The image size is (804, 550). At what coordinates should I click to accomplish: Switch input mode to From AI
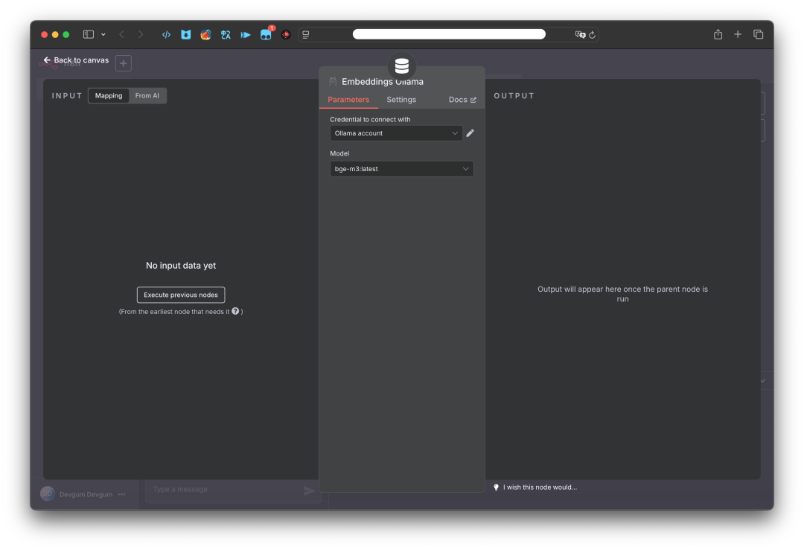pyautogui.click(x=147, y=96)
